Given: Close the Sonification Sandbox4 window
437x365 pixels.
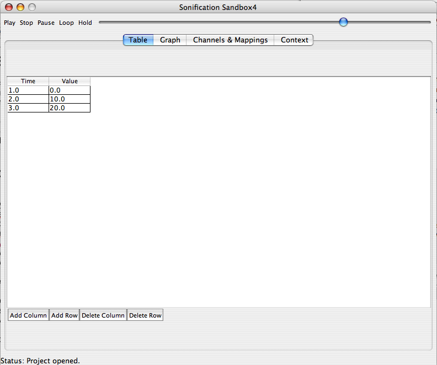Looking at the screenshot, I should click(x=9, y=7).
